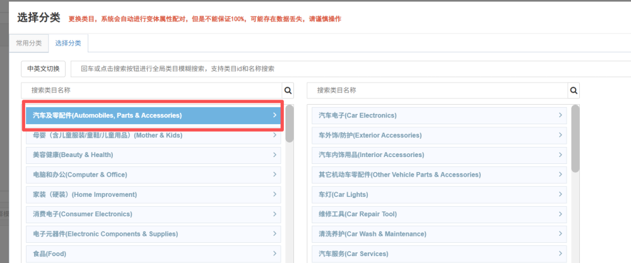631x263 pixels.
Task: Select the Car Wash & Maintenance subcategory
Action: (x=439, y=233)
